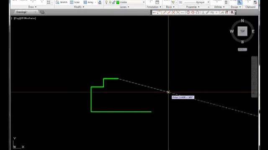Image resolution: width=268 pixels, height=150 pixels.
Task: Select the Tangent object snap icon
Action: 198,12
